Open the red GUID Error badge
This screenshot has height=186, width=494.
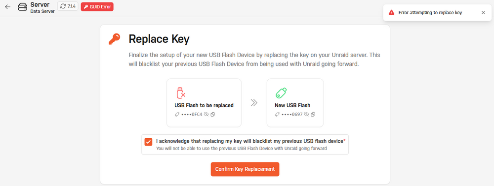tap(97, 6)
